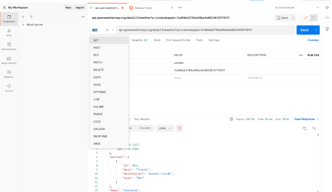Screen dimensions: 332x192
Task: Search the response with magnifier icon
Action: point(314,128)
